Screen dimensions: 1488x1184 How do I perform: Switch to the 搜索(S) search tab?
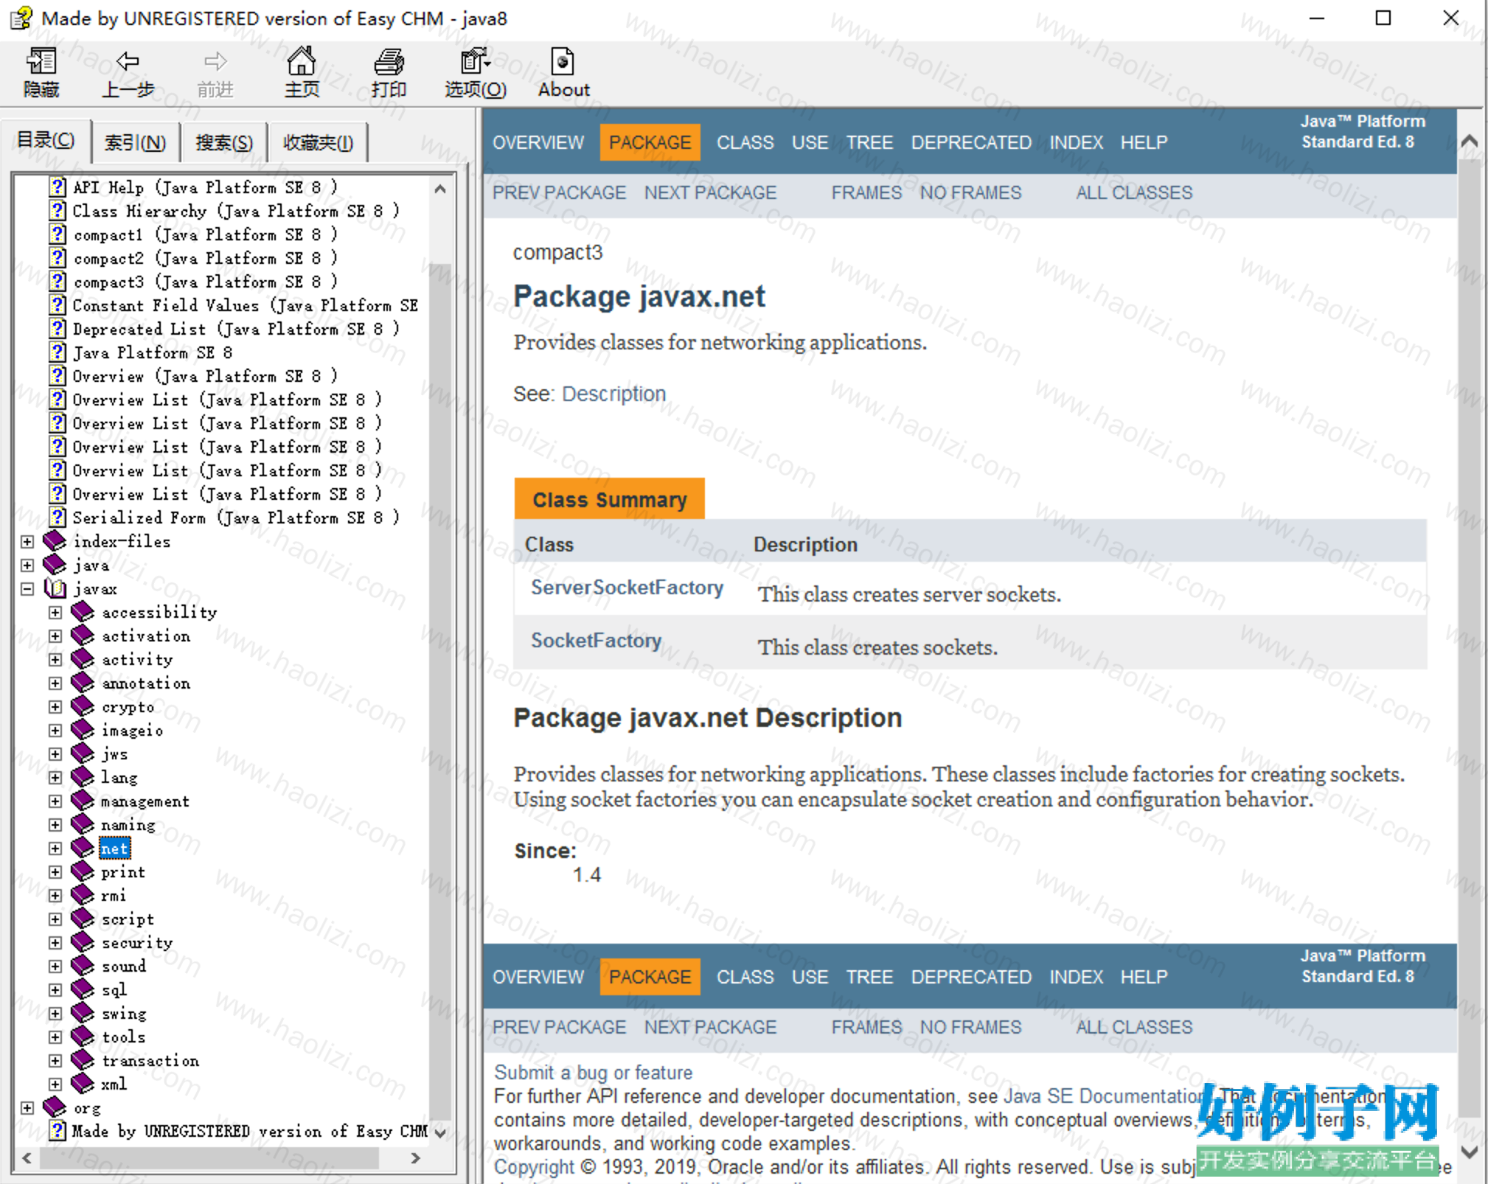[x=223, y=142]
